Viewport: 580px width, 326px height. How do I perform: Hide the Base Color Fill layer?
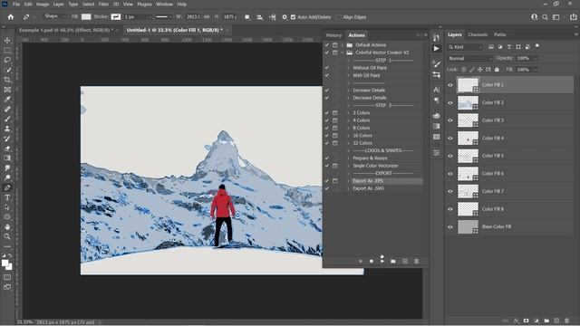point(450,227)
